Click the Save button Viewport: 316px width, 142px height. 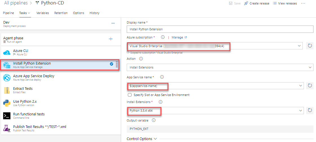(235, 3)
